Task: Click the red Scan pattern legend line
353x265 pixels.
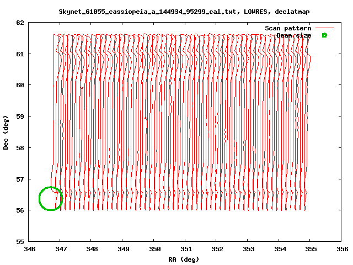Action: coord(324,28)
